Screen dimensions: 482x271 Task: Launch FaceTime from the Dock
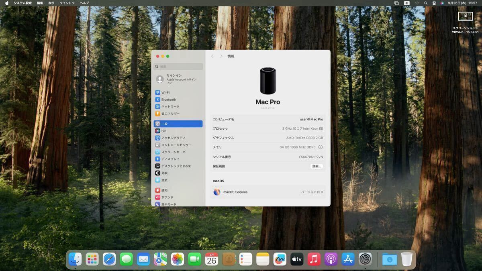point(195,259)
